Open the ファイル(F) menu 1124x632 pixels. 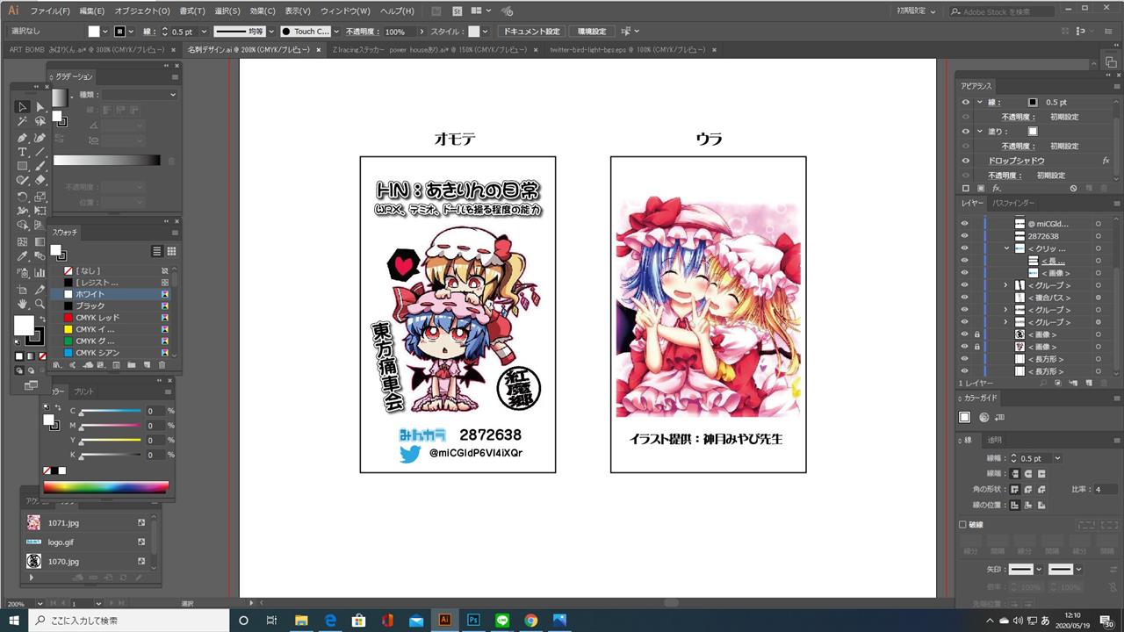pos(50,11)
